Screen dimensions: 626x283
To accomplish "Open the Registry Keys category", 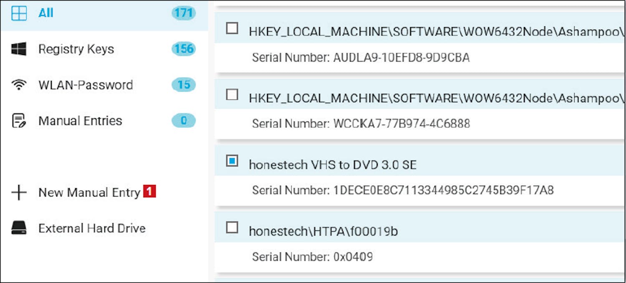I will (x=76, y=49).
